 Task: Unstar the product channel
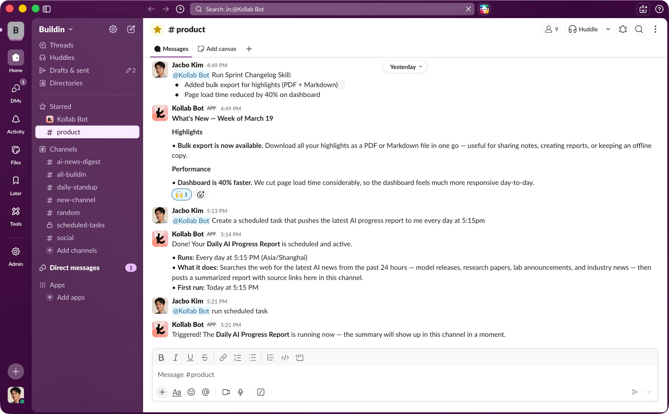pyautogui.click(x=157, y=29)
